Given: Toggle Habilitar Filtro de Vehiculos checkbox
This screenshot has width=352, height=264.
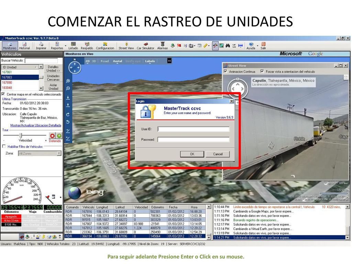Looking at the screenshot, I should (x=4, y=146).
